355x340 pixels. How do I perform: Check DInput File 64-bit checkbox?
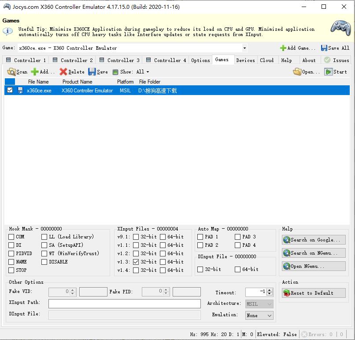point(237,269)
